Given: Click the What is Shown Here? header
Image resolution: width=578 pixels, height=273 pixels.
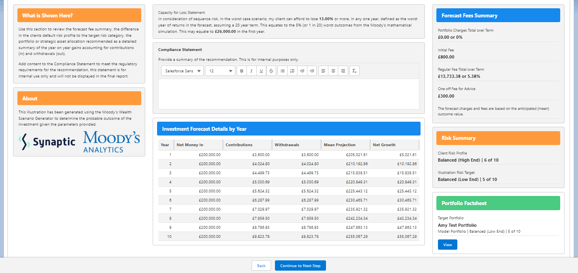Looking at the screenshot, I should click(79, 15).
